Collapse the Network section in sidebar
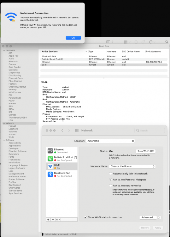 point(4,123)
